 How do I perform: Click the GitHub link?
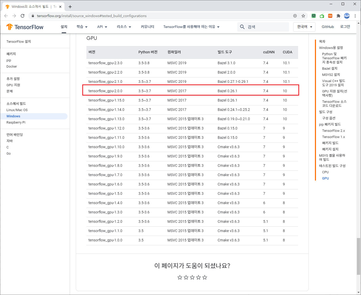pyautogui.click(x=328, y=27)
